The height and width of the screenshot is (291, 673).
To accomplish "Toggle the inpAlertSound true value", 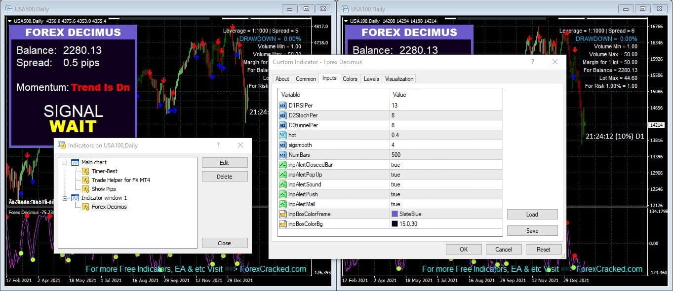I will [x=396, y=184].
